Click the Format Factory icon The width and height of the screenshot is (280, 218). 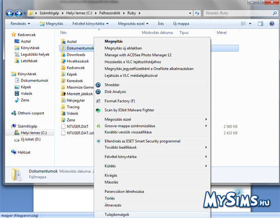pyautogui.click(x=98, y=101)
